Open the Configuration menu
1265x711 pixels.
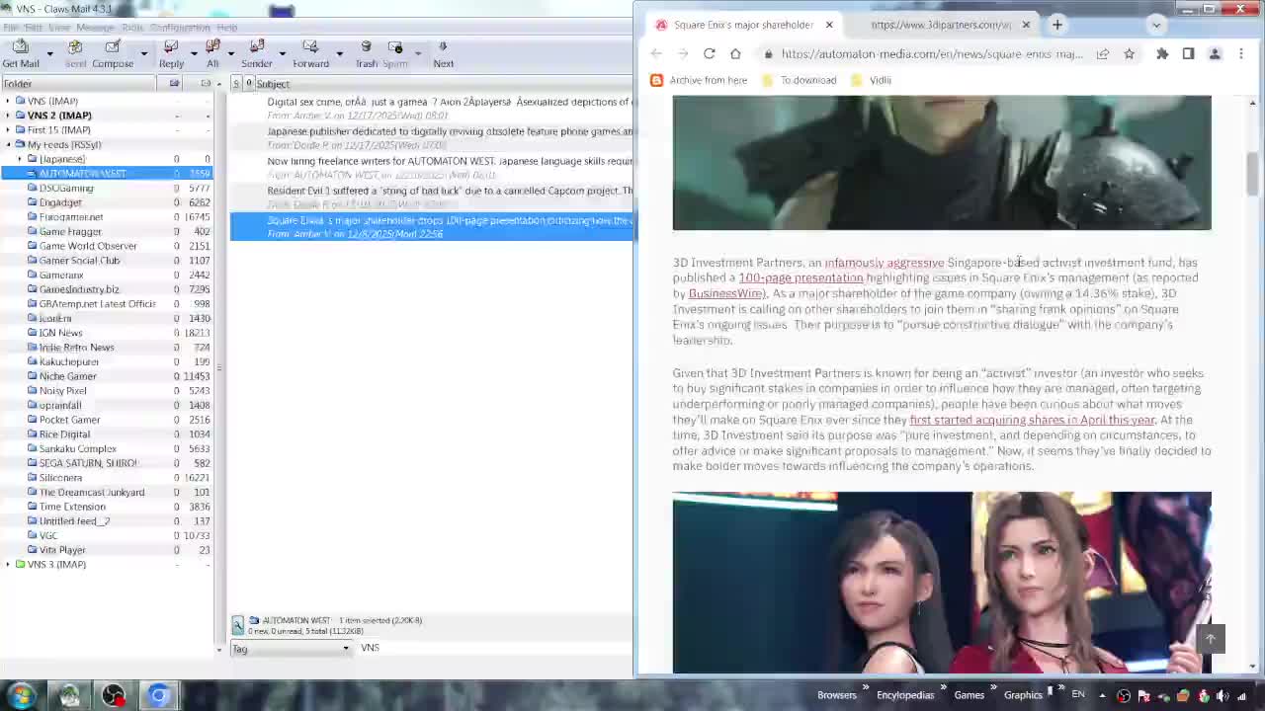point(180,28)
